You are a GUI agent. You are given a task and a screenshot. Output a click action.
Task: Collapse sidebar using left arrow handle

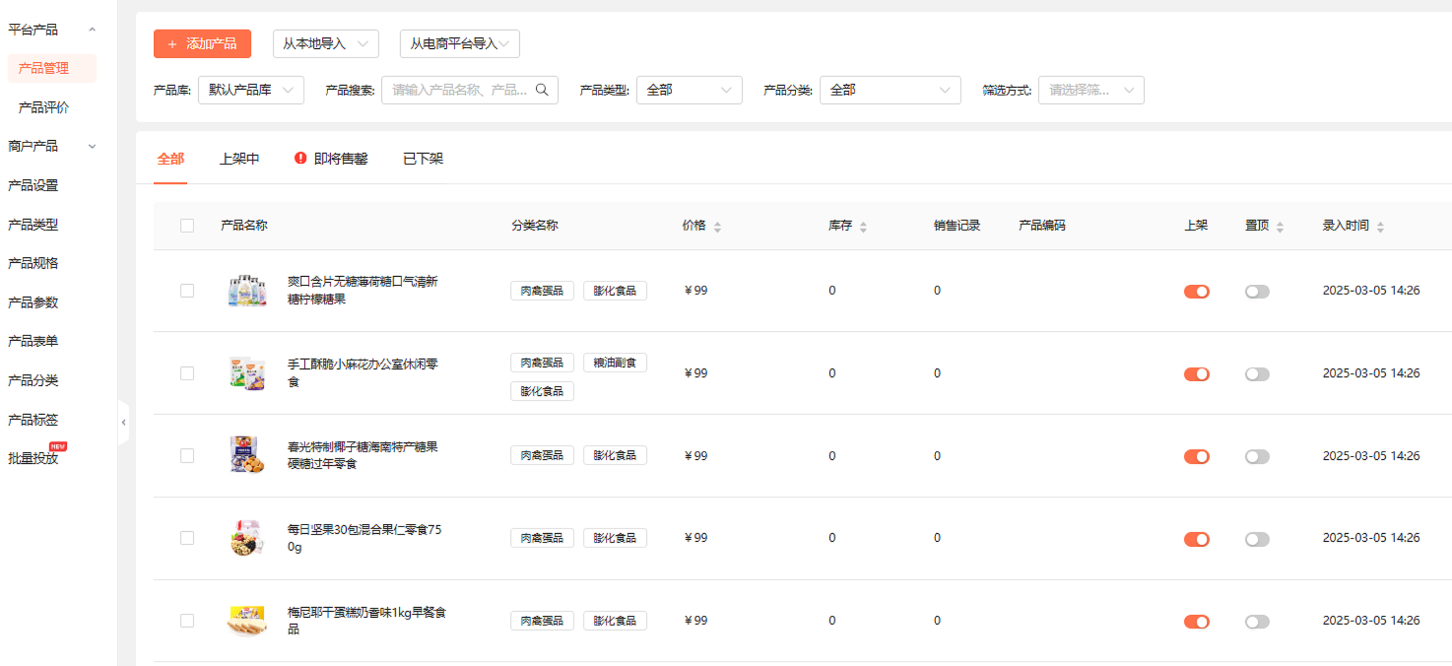pyautogui.click(x=124, y=422)
